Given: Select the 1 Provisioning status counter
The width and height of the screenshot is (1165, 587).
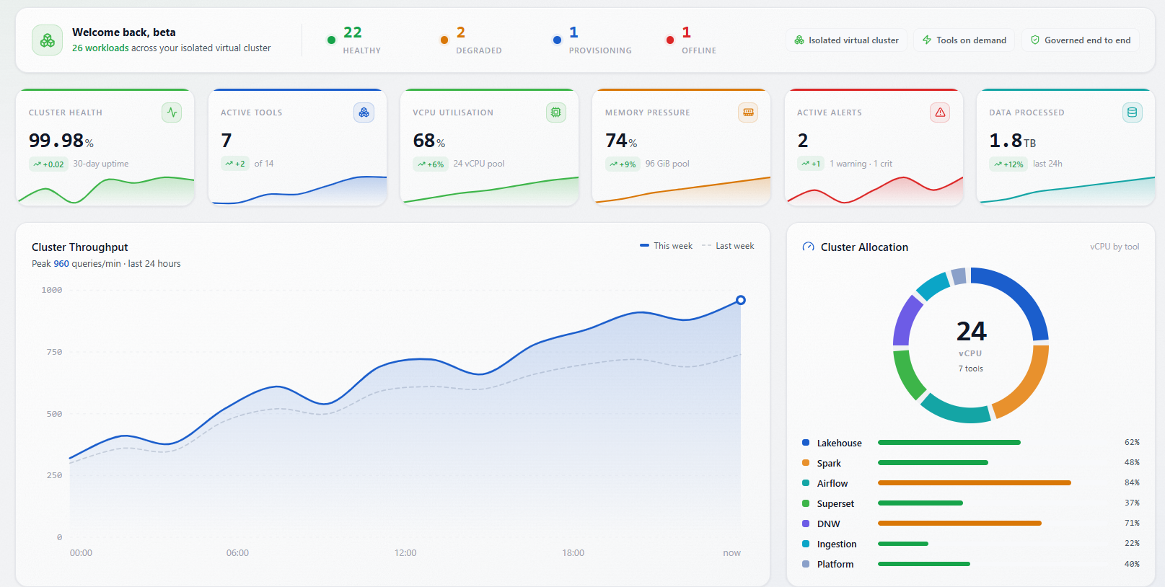Looking at the screenshot, I should pyautogui.click(x=592, y=40).
